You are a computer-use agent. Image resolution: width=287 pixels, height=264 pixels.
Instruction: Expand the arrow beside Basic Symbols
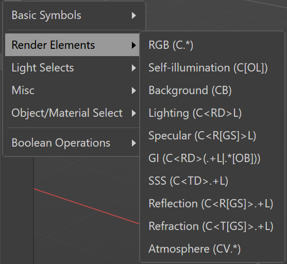coord(134,15)
